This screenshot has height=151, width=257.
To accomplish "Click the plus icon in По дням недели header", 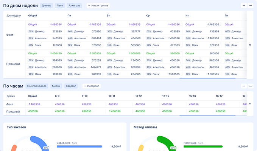I will 244,6.
